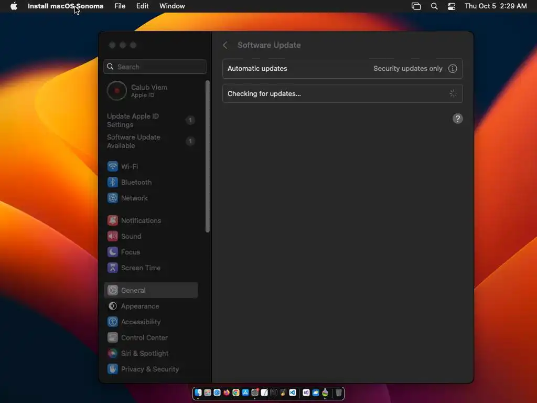Select Sound in the sidebar
The image size is (537, 403).
point(151,237)
